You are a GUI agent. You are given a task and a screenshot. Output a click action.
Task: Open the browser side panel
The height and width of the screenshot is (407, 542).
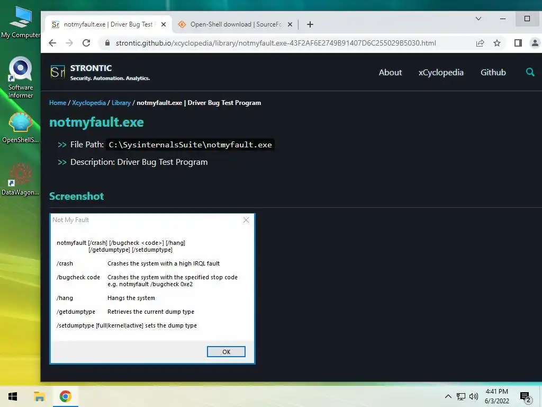tap(518, 43)
